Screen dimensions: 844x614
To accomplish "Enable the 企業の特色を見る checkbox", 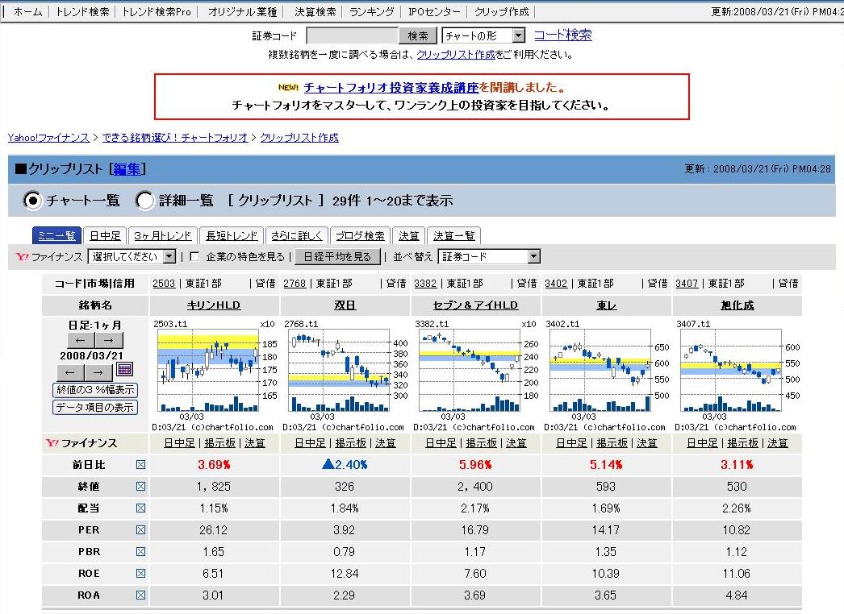I will 194,257.
